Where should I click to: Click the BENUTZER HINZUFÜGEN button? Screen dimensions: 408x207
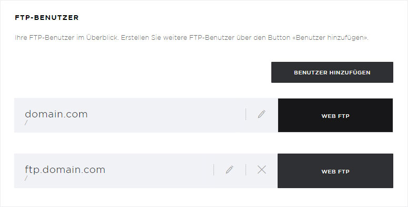click(332, 72)
